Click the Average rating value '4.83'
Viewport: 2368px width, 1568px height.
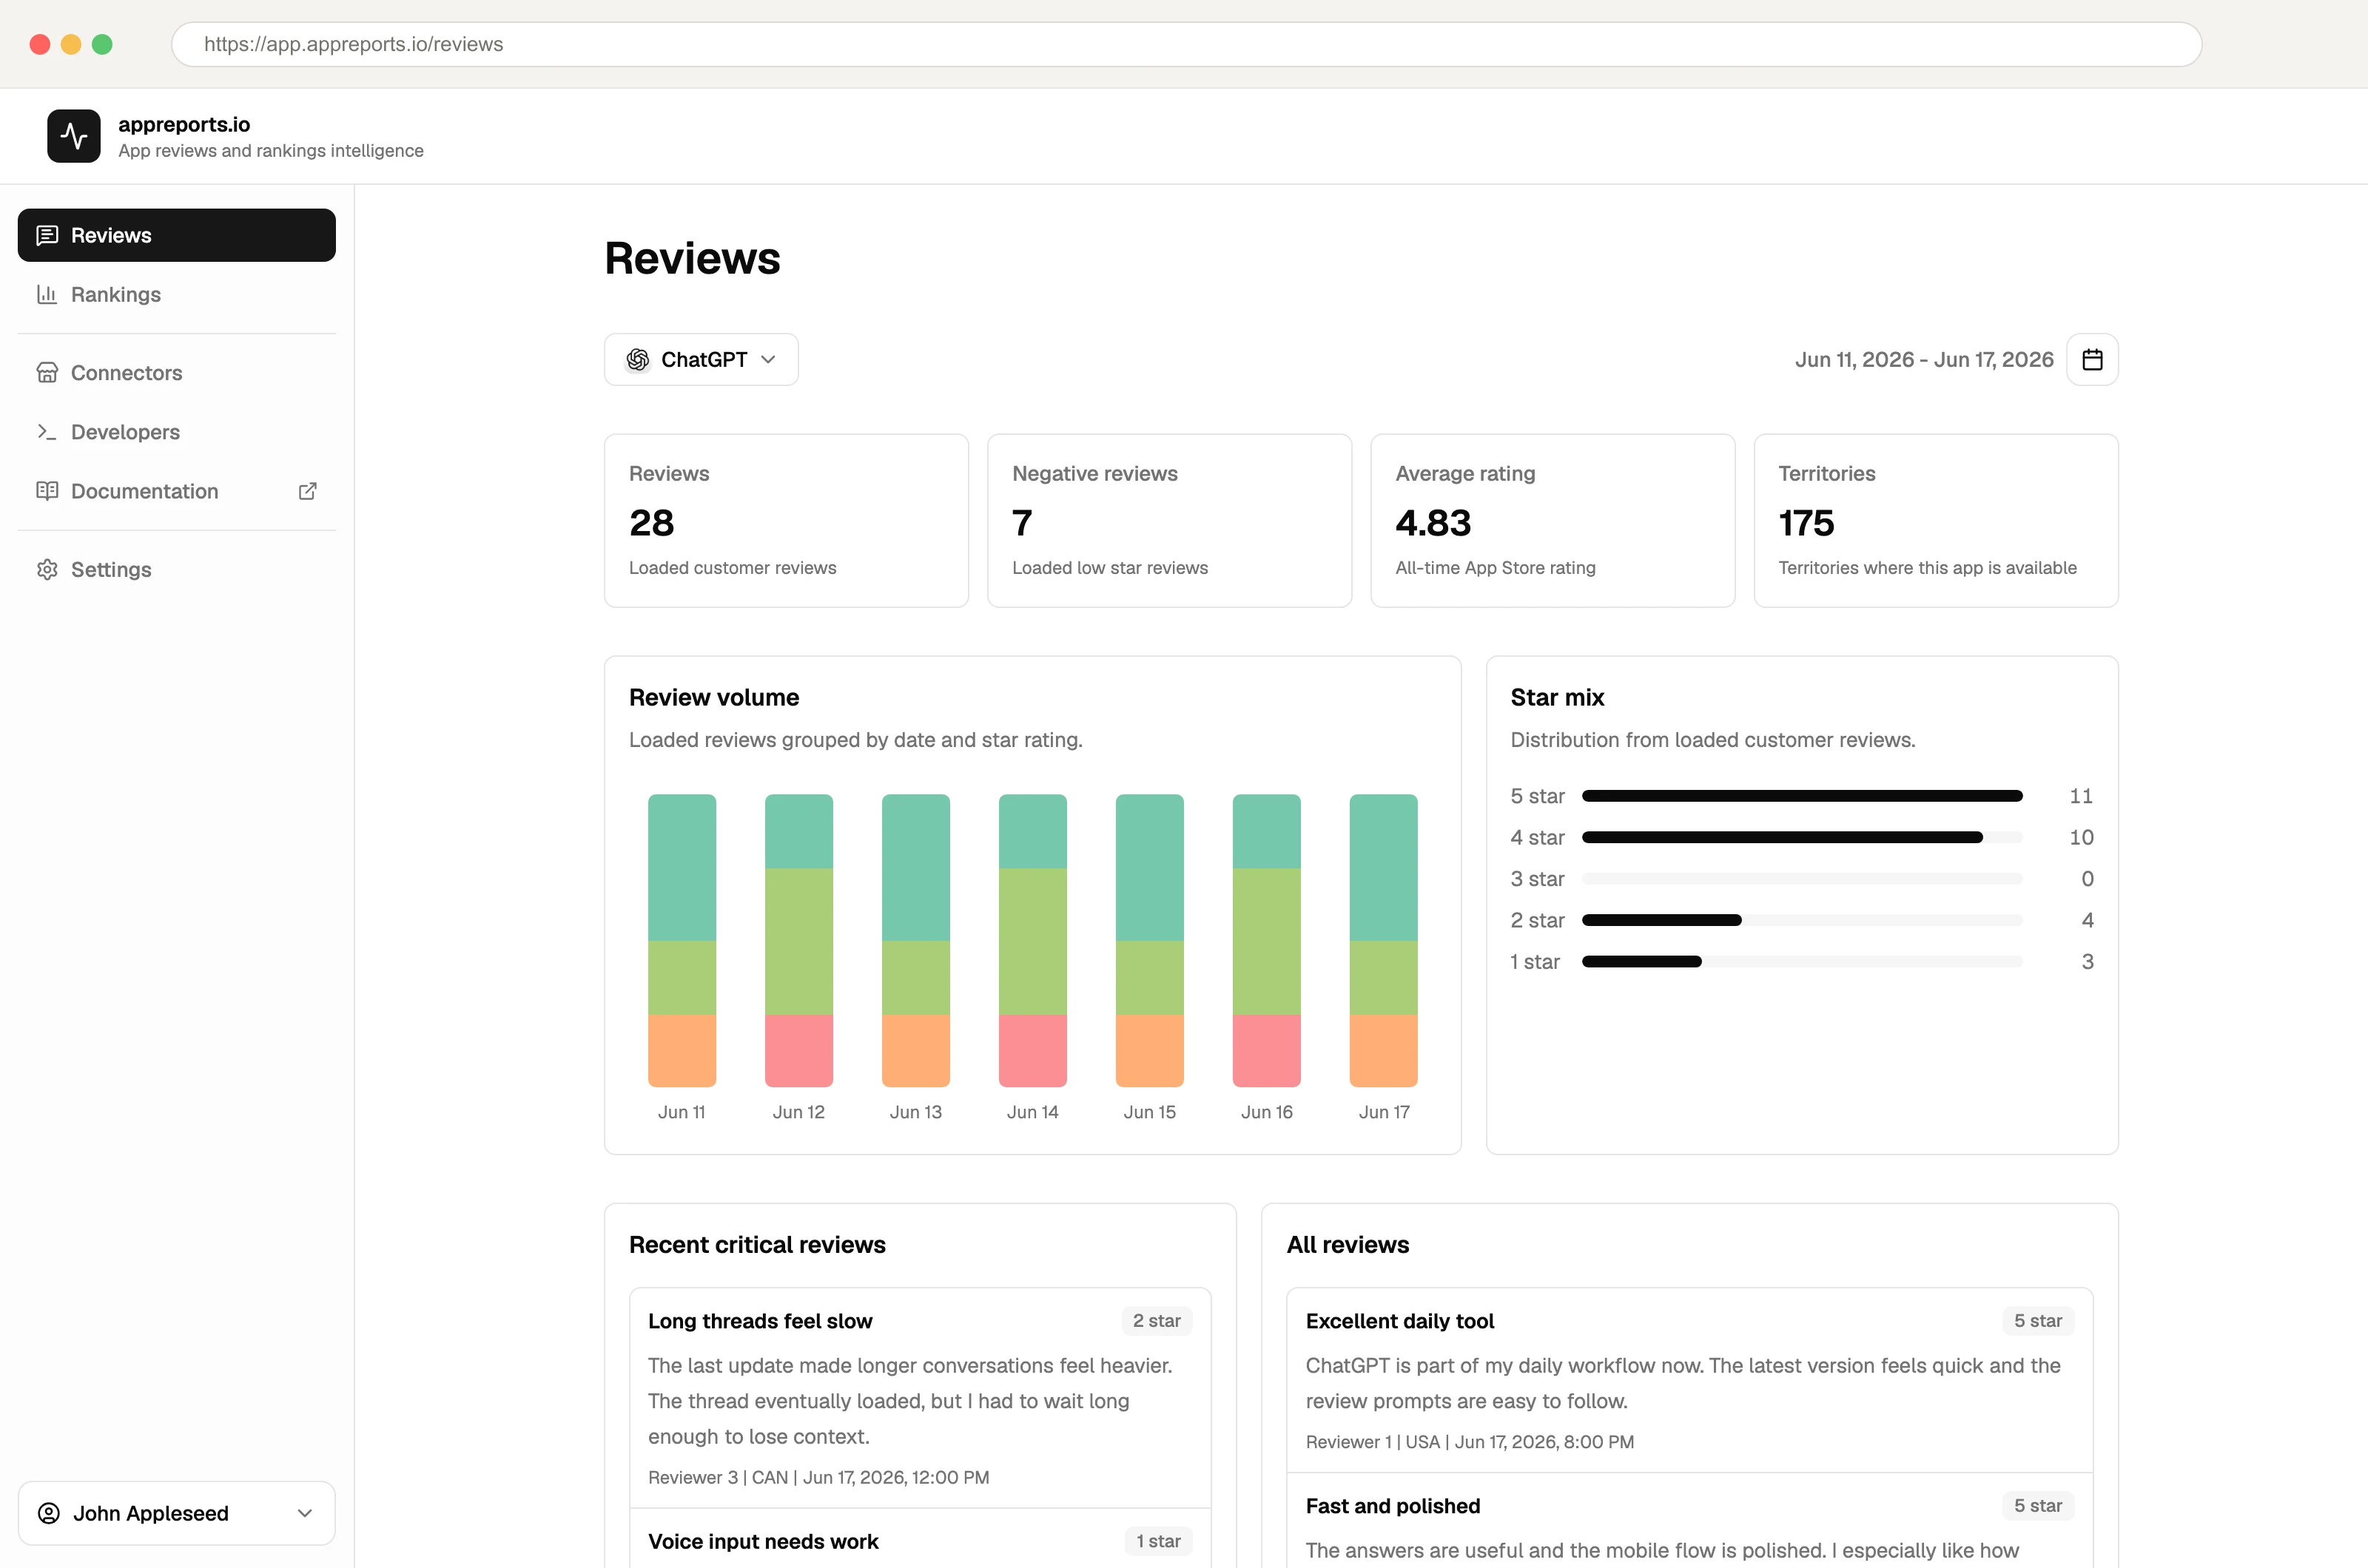pyautogui.click(x=1433, y=523)
